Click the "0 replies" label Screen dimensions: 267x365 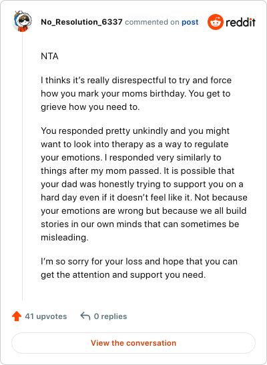point(111,316)
